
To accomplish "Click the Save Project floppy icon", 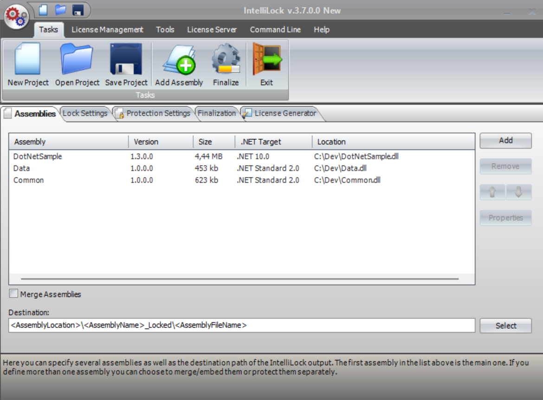I will (126, 59).
